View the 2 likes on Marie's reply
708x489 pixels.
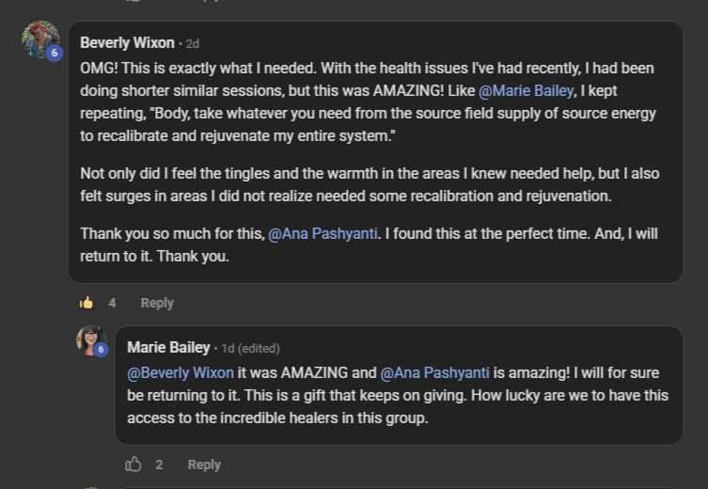click(x=159, y=465)
